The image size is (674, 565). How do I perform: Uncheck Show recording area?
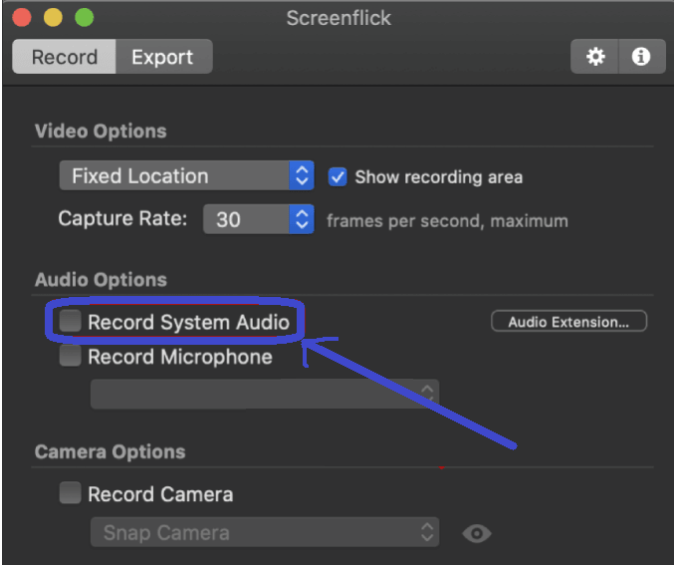(338, 176)
